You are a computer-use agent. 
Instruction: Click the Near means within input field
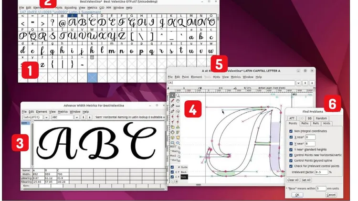[x=321, y=189]
